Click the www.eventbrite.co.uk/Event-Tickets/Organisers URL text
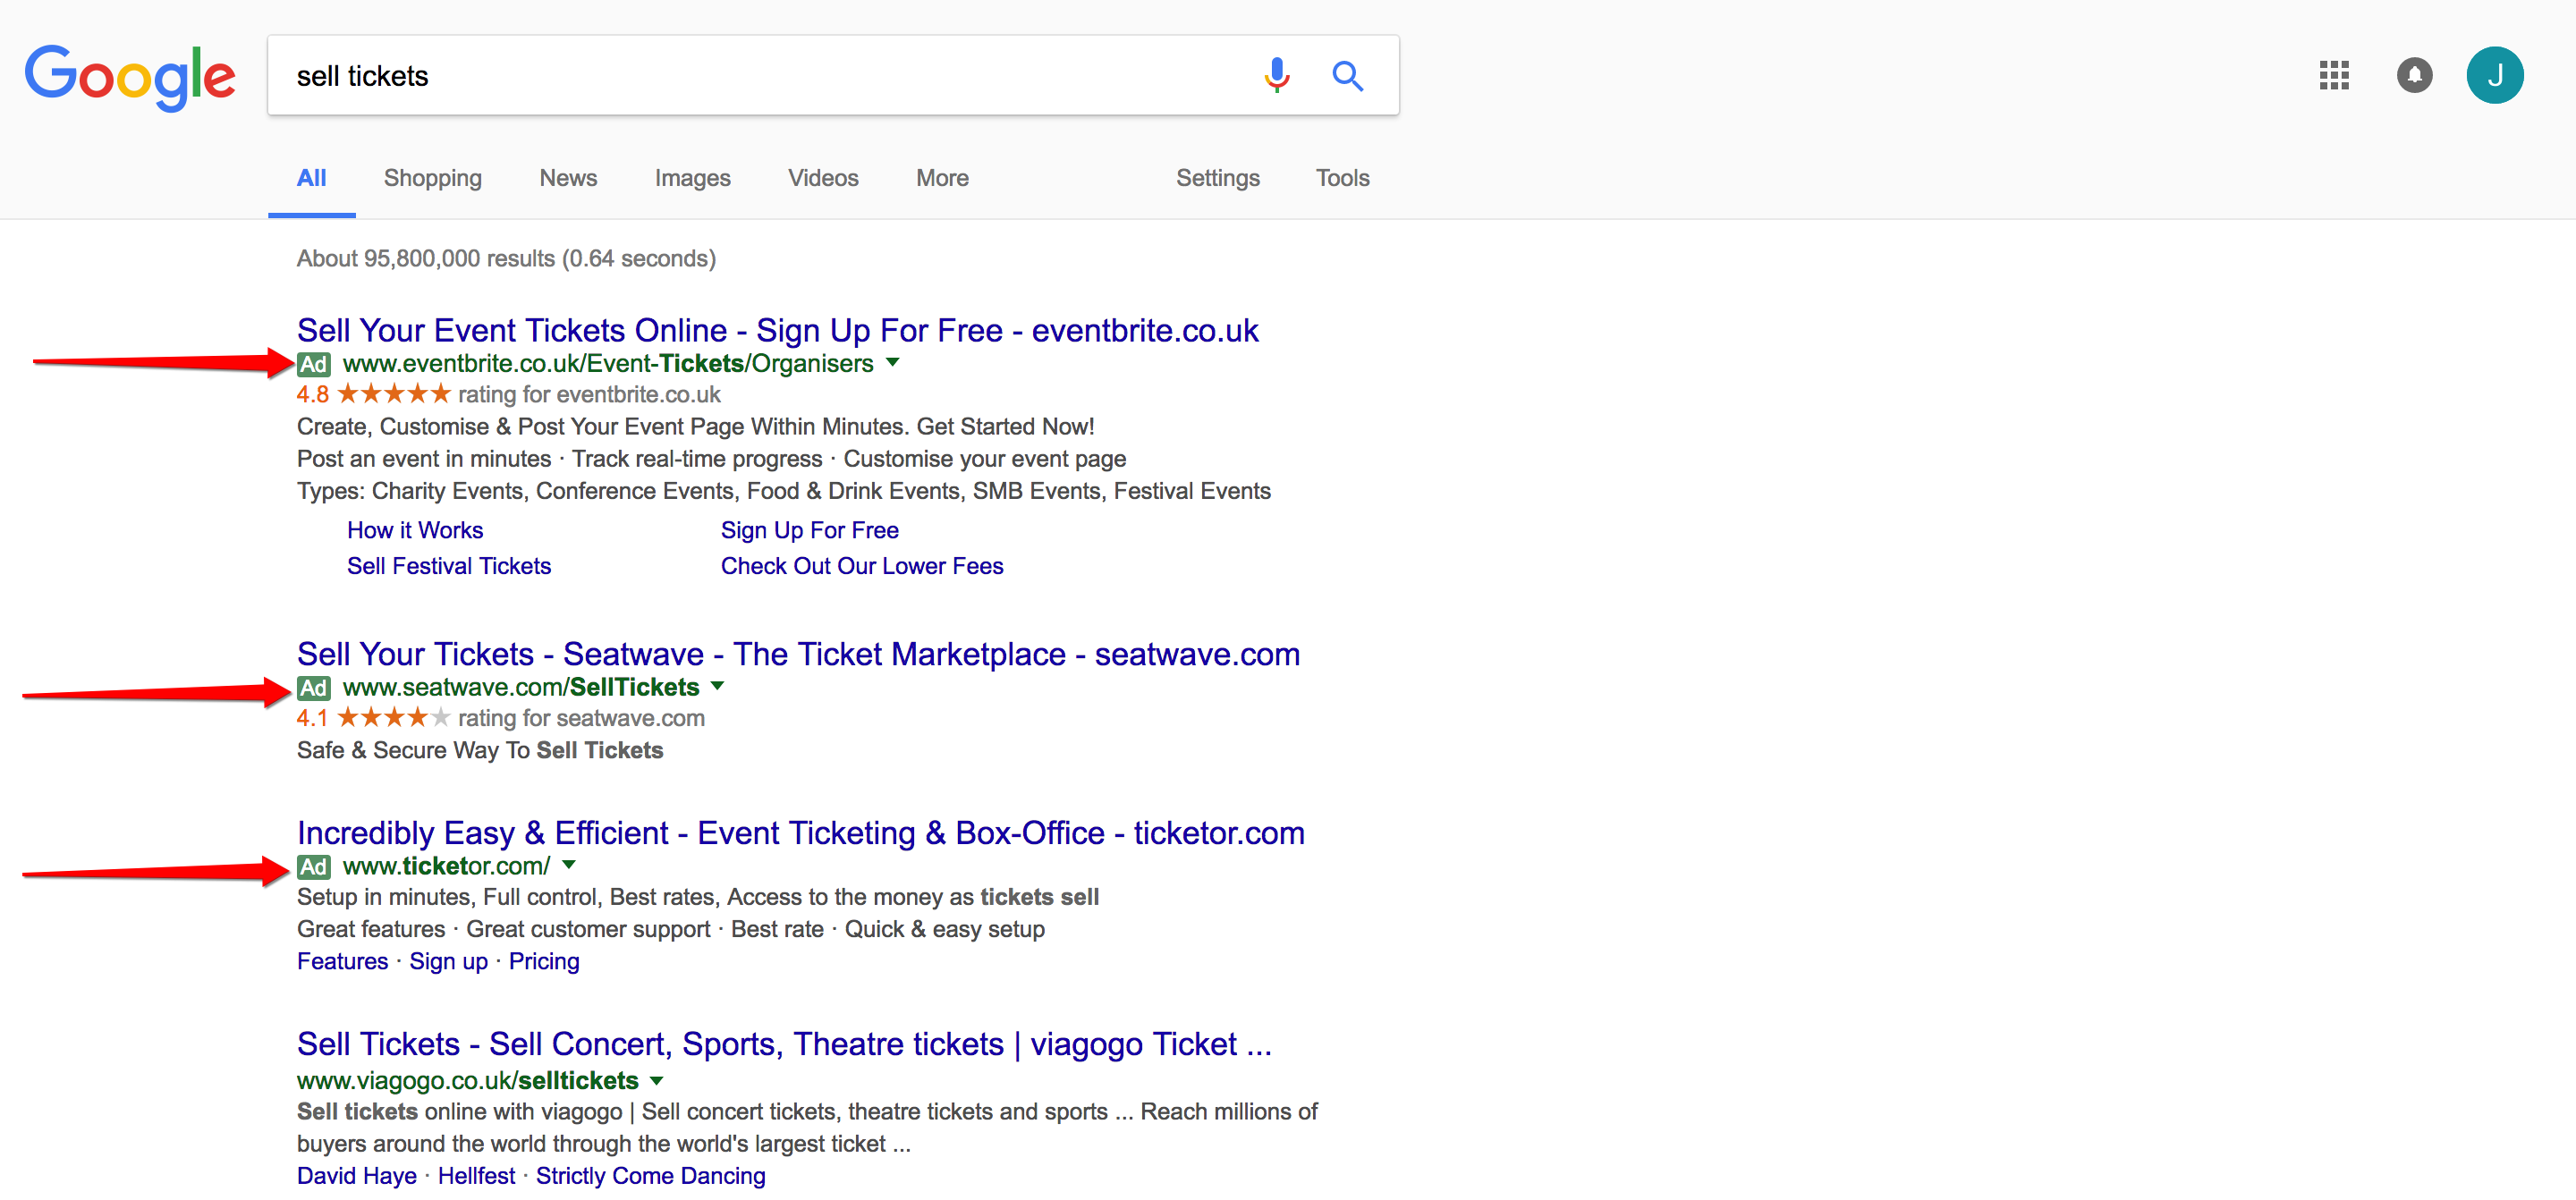 tap(608, 363)
